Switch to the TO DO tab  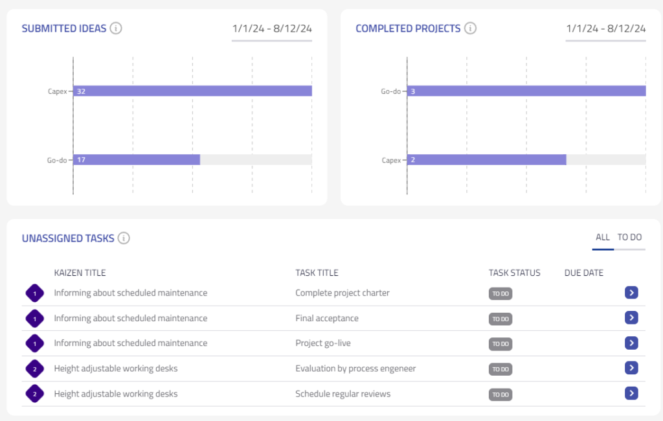pos(629,237)
